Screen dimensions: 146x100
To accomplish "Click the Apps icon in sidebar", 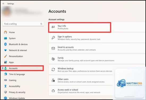I will [6, 62].
